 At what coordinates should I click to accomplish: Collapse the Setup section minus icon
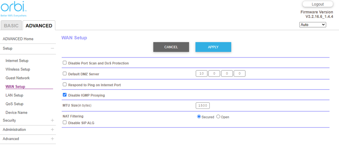(52, 48)
